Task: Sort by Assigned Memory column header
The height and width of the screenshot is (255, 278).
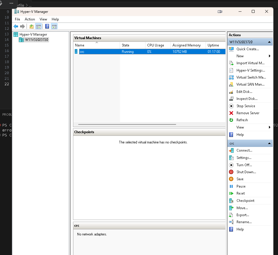Action: click(188, 45)
